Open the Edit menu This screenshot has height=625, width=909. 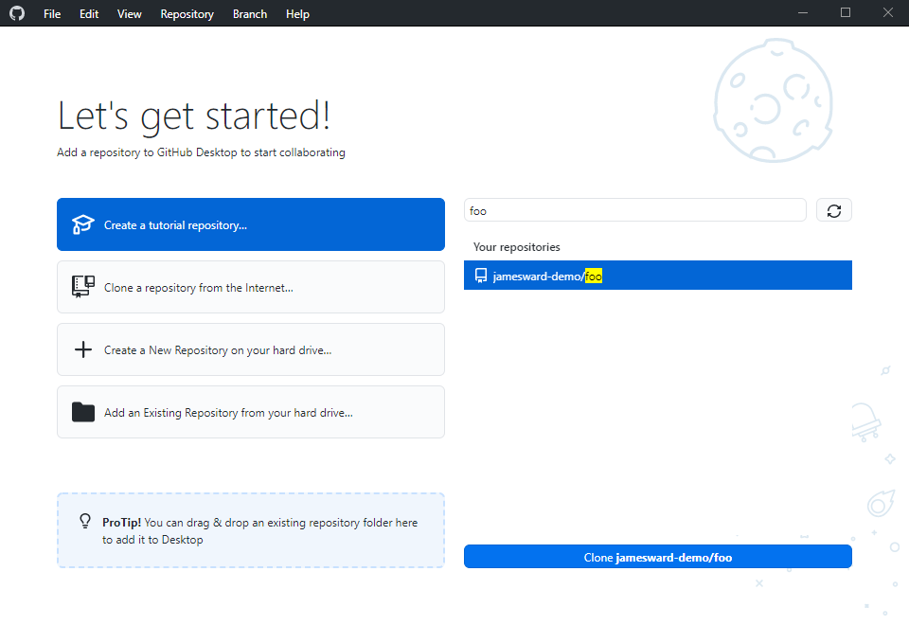pyautogui.click(x=89, y=14)
